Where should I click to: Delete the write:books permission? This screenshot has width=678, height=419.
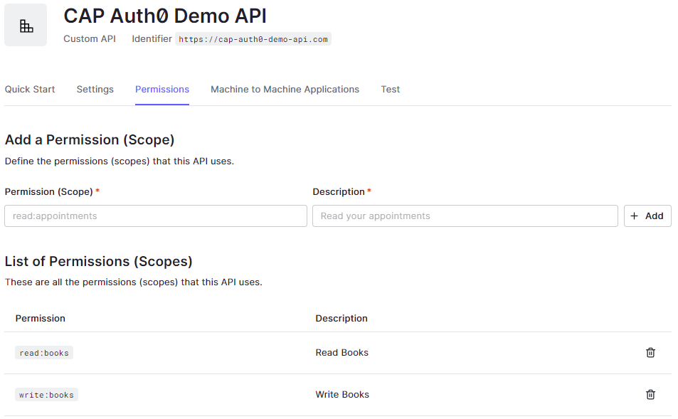coord(650,395)
